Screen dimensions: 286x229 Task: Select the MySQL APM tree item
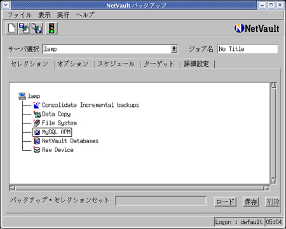tap(52, 132)
